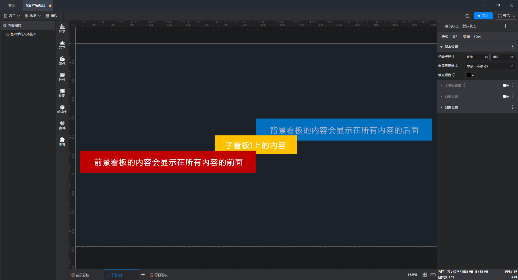Screen dimensions: 518x280
Task: Add a new sub-board with the plus icon
Action: pyautogui.click(x=143, y=275)
